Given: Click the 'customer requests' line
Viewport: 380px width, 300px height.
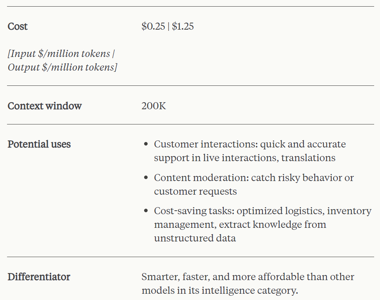Looking at the screenshot, I should [x=195, y=191].
